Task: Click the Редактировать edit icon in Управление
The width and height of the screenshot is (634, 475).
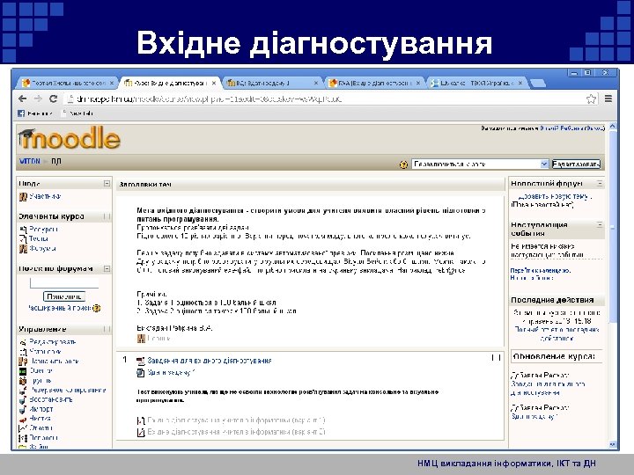Action: click(x=23, y=342)
